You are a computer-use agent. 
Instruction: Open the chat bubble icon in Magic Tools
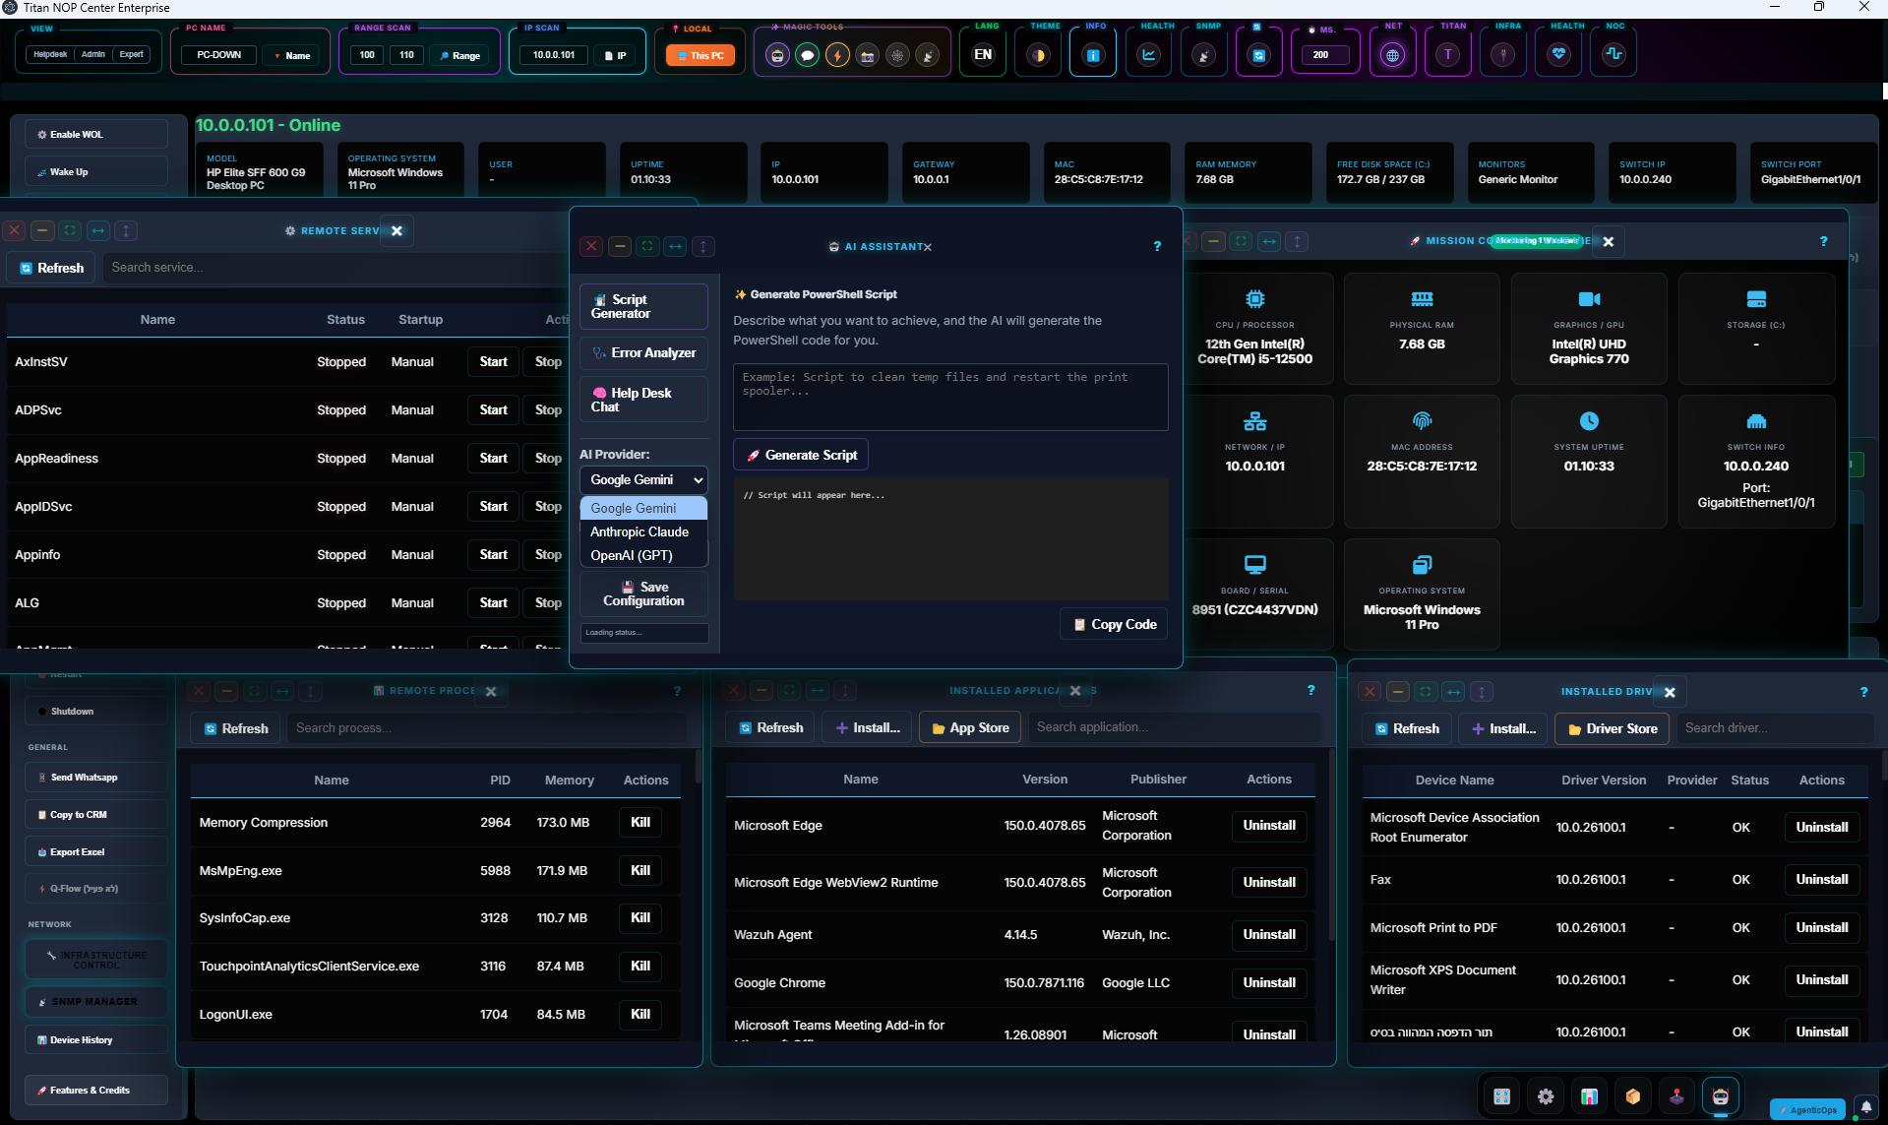[808, 55]
